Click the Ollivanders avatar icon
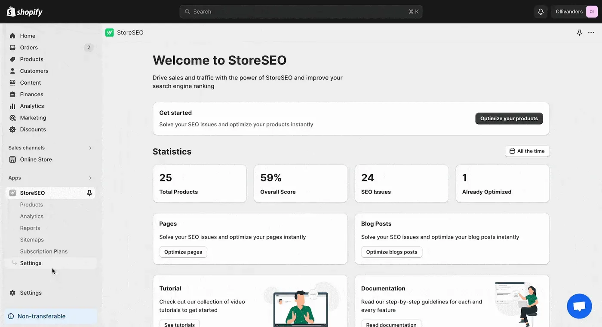Image resolution: width=602 pixels, height=327 pixels. [592, 12]
